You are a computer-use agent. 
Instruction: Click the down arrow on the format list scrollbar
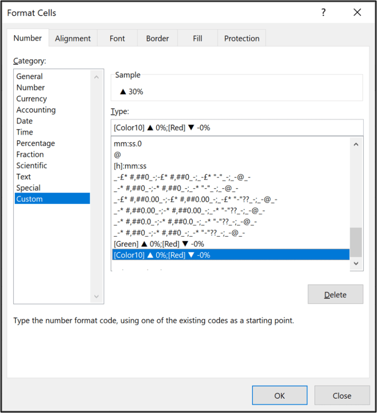click(x=356, y=263)
